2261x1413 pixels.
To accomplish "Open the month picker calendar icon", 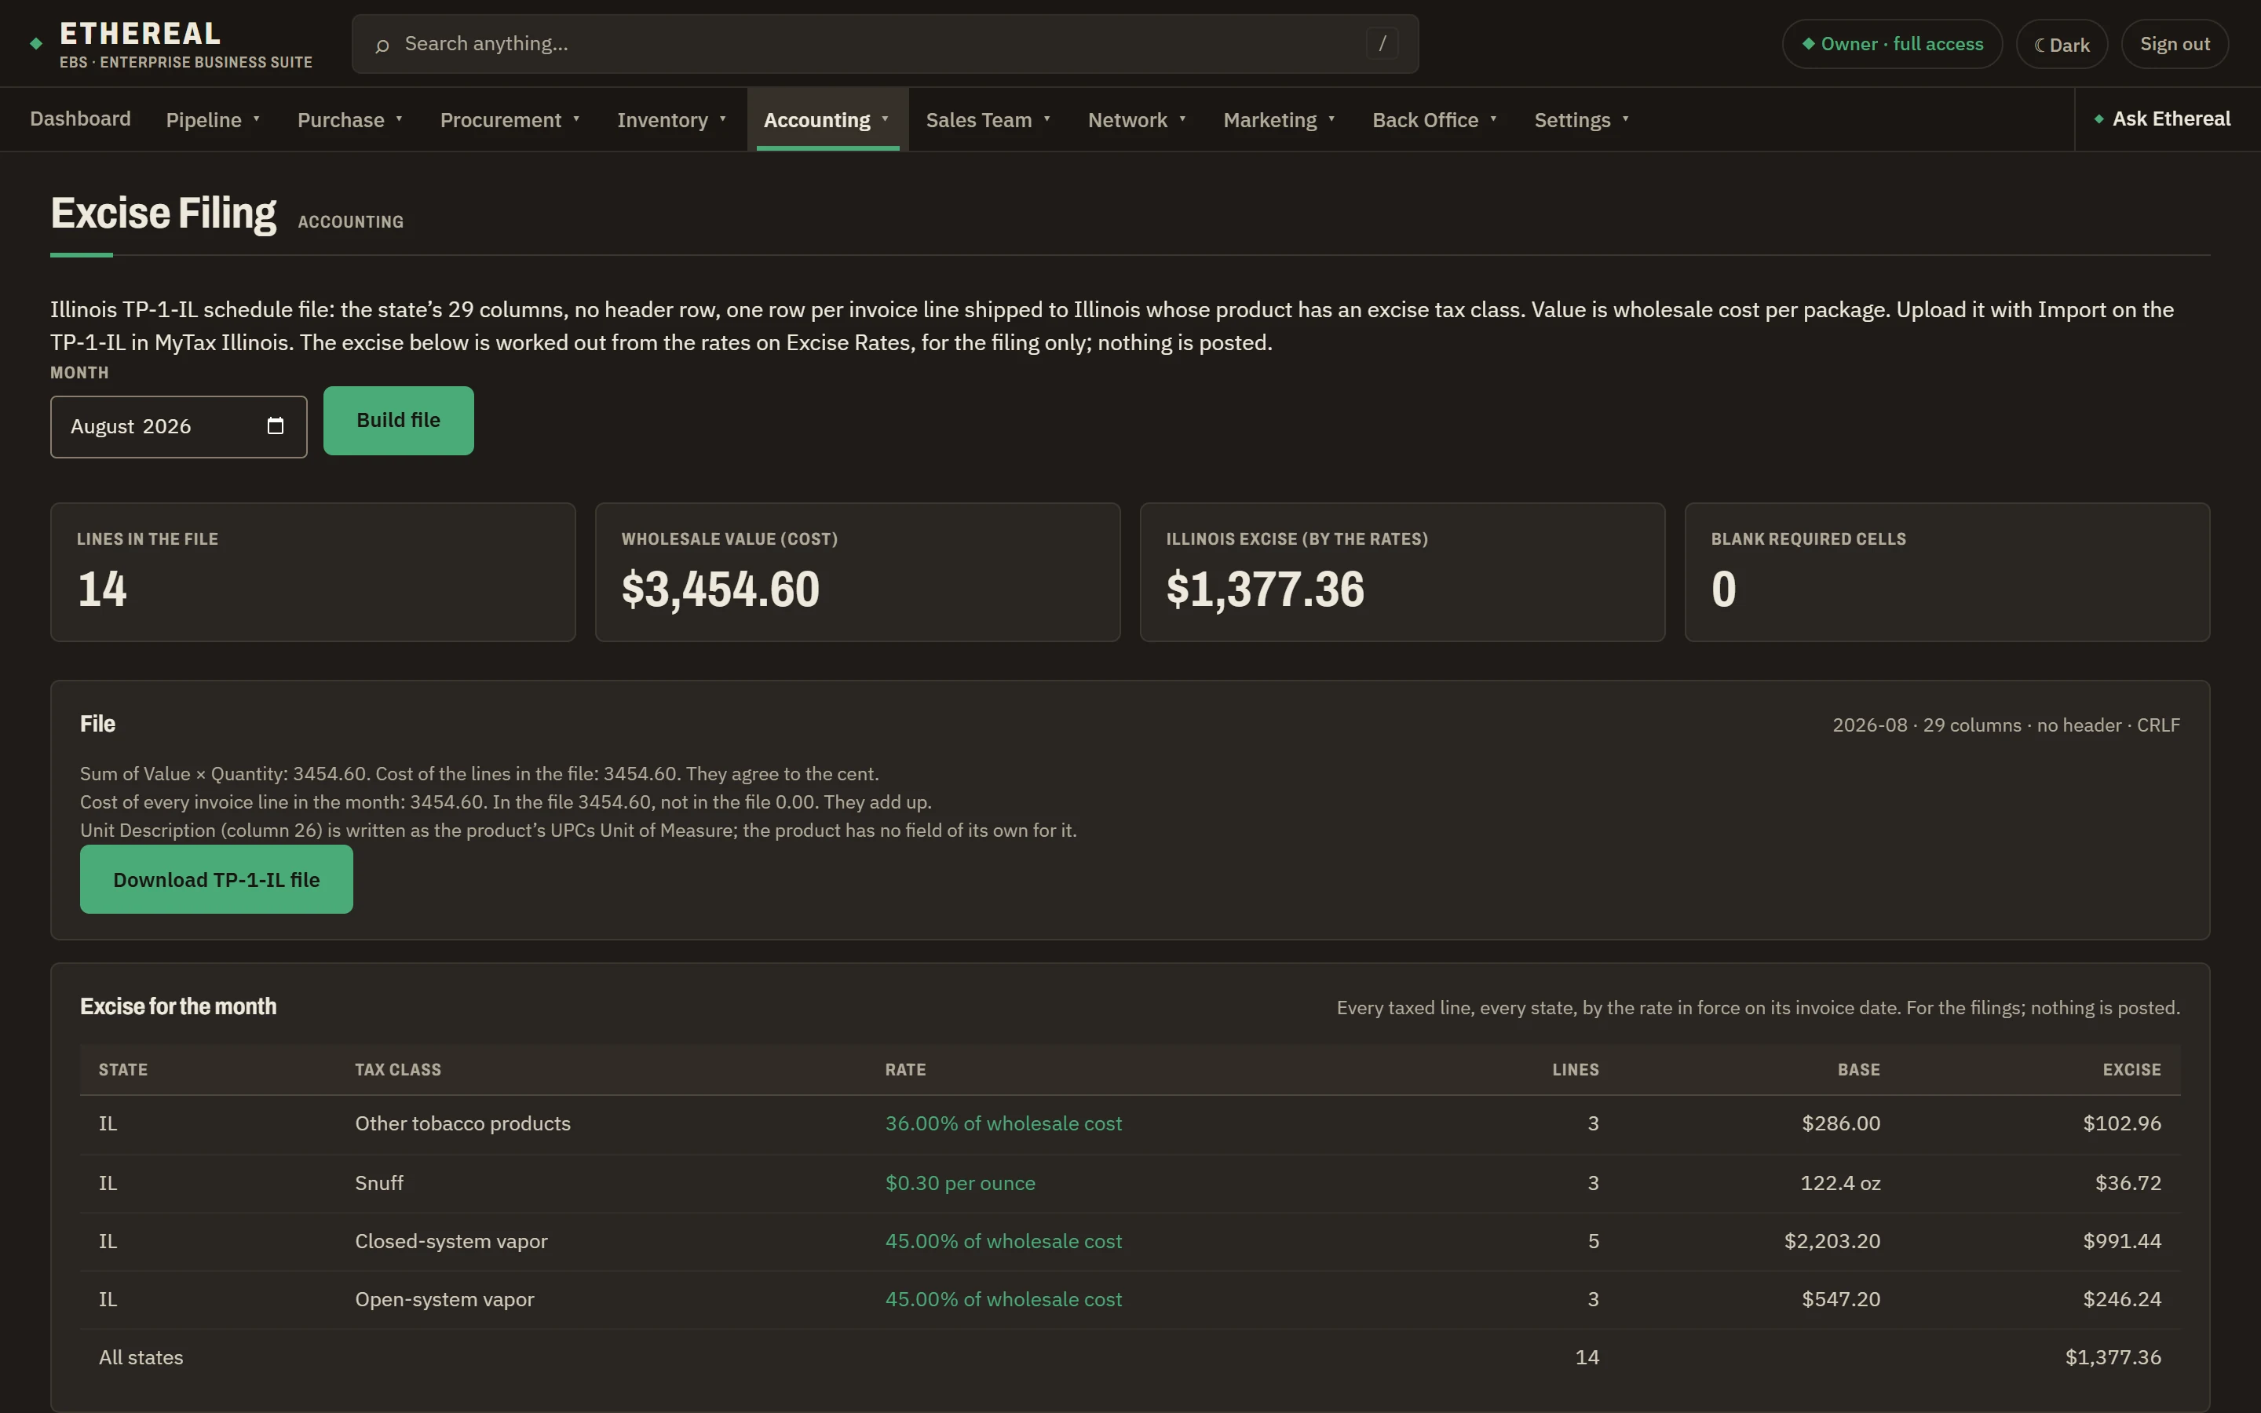I will pos(275,426).
